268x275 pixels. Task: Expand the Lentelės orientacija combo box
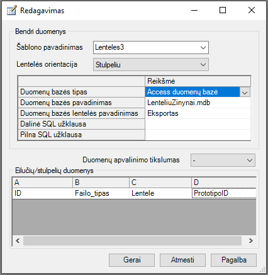(x=151, y=65)
